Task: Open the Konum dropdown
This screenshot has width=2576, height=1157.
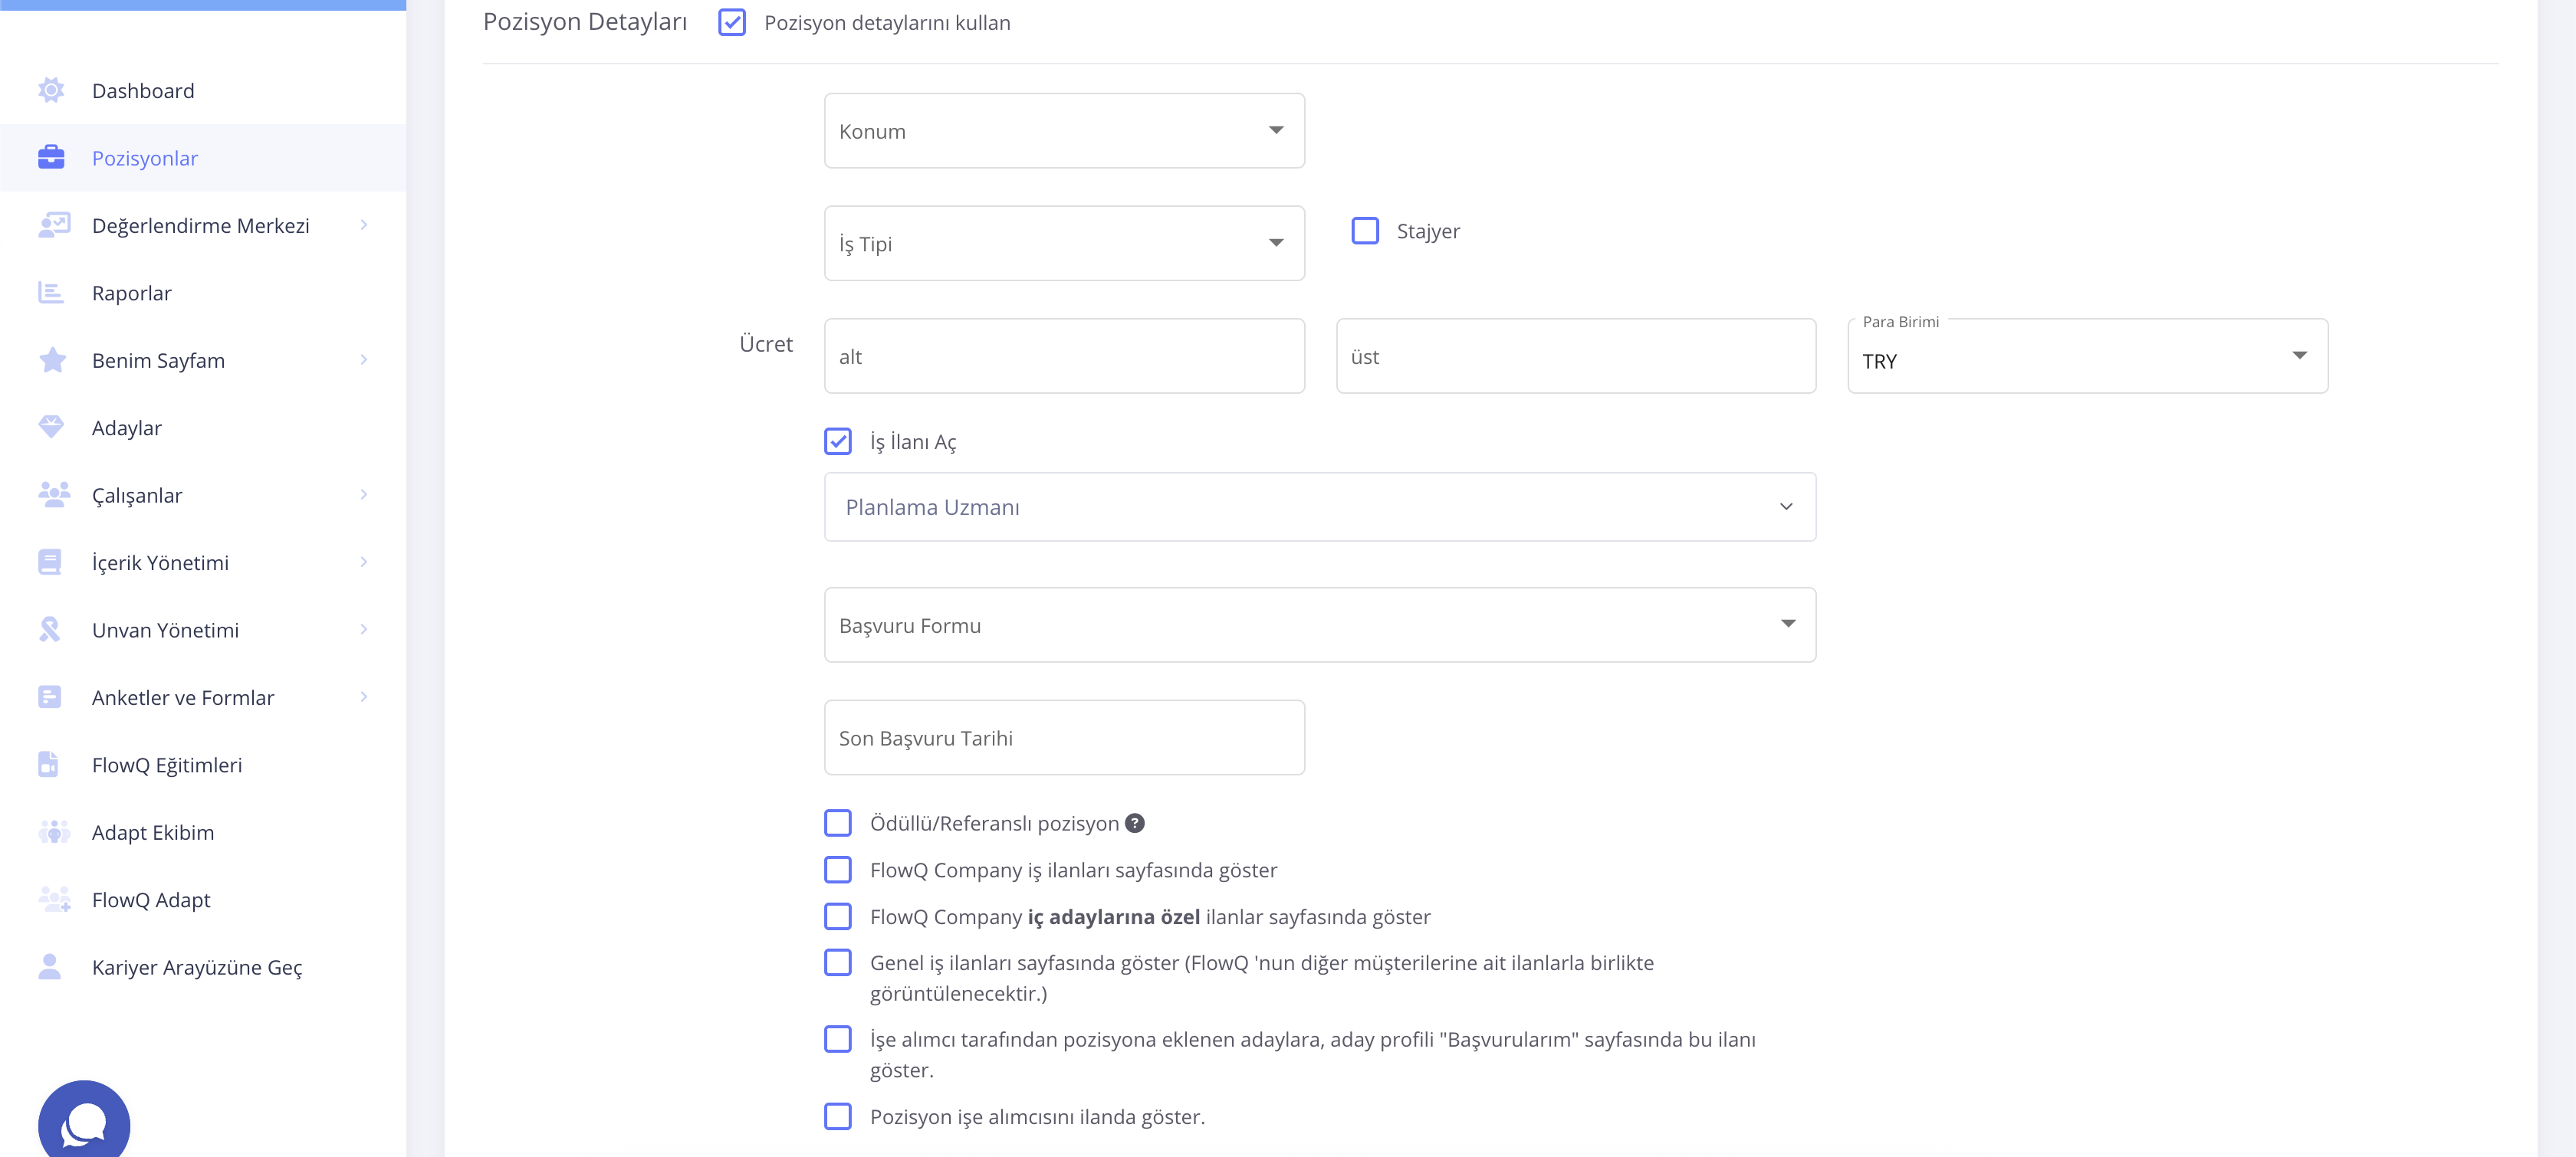Action: (x=1063, y=131)
